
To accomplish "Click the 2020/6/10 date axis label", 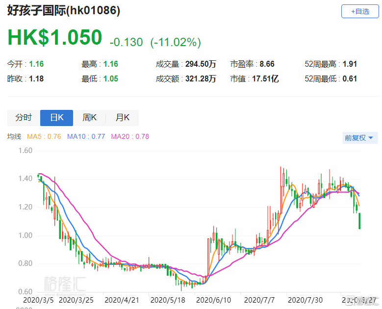I will click(x=213, y=300).
